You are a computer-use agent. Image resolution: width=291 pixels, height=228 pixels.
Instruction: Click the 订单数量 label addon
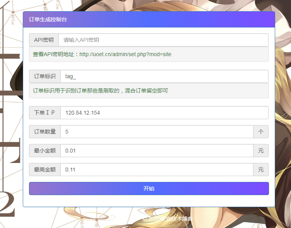[x=45, y=132]
